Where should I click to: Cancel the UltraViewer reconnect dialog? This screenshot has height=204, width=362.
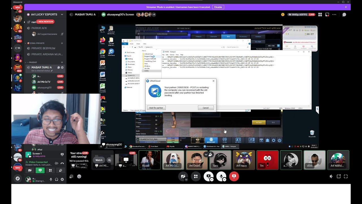(206, 108)
